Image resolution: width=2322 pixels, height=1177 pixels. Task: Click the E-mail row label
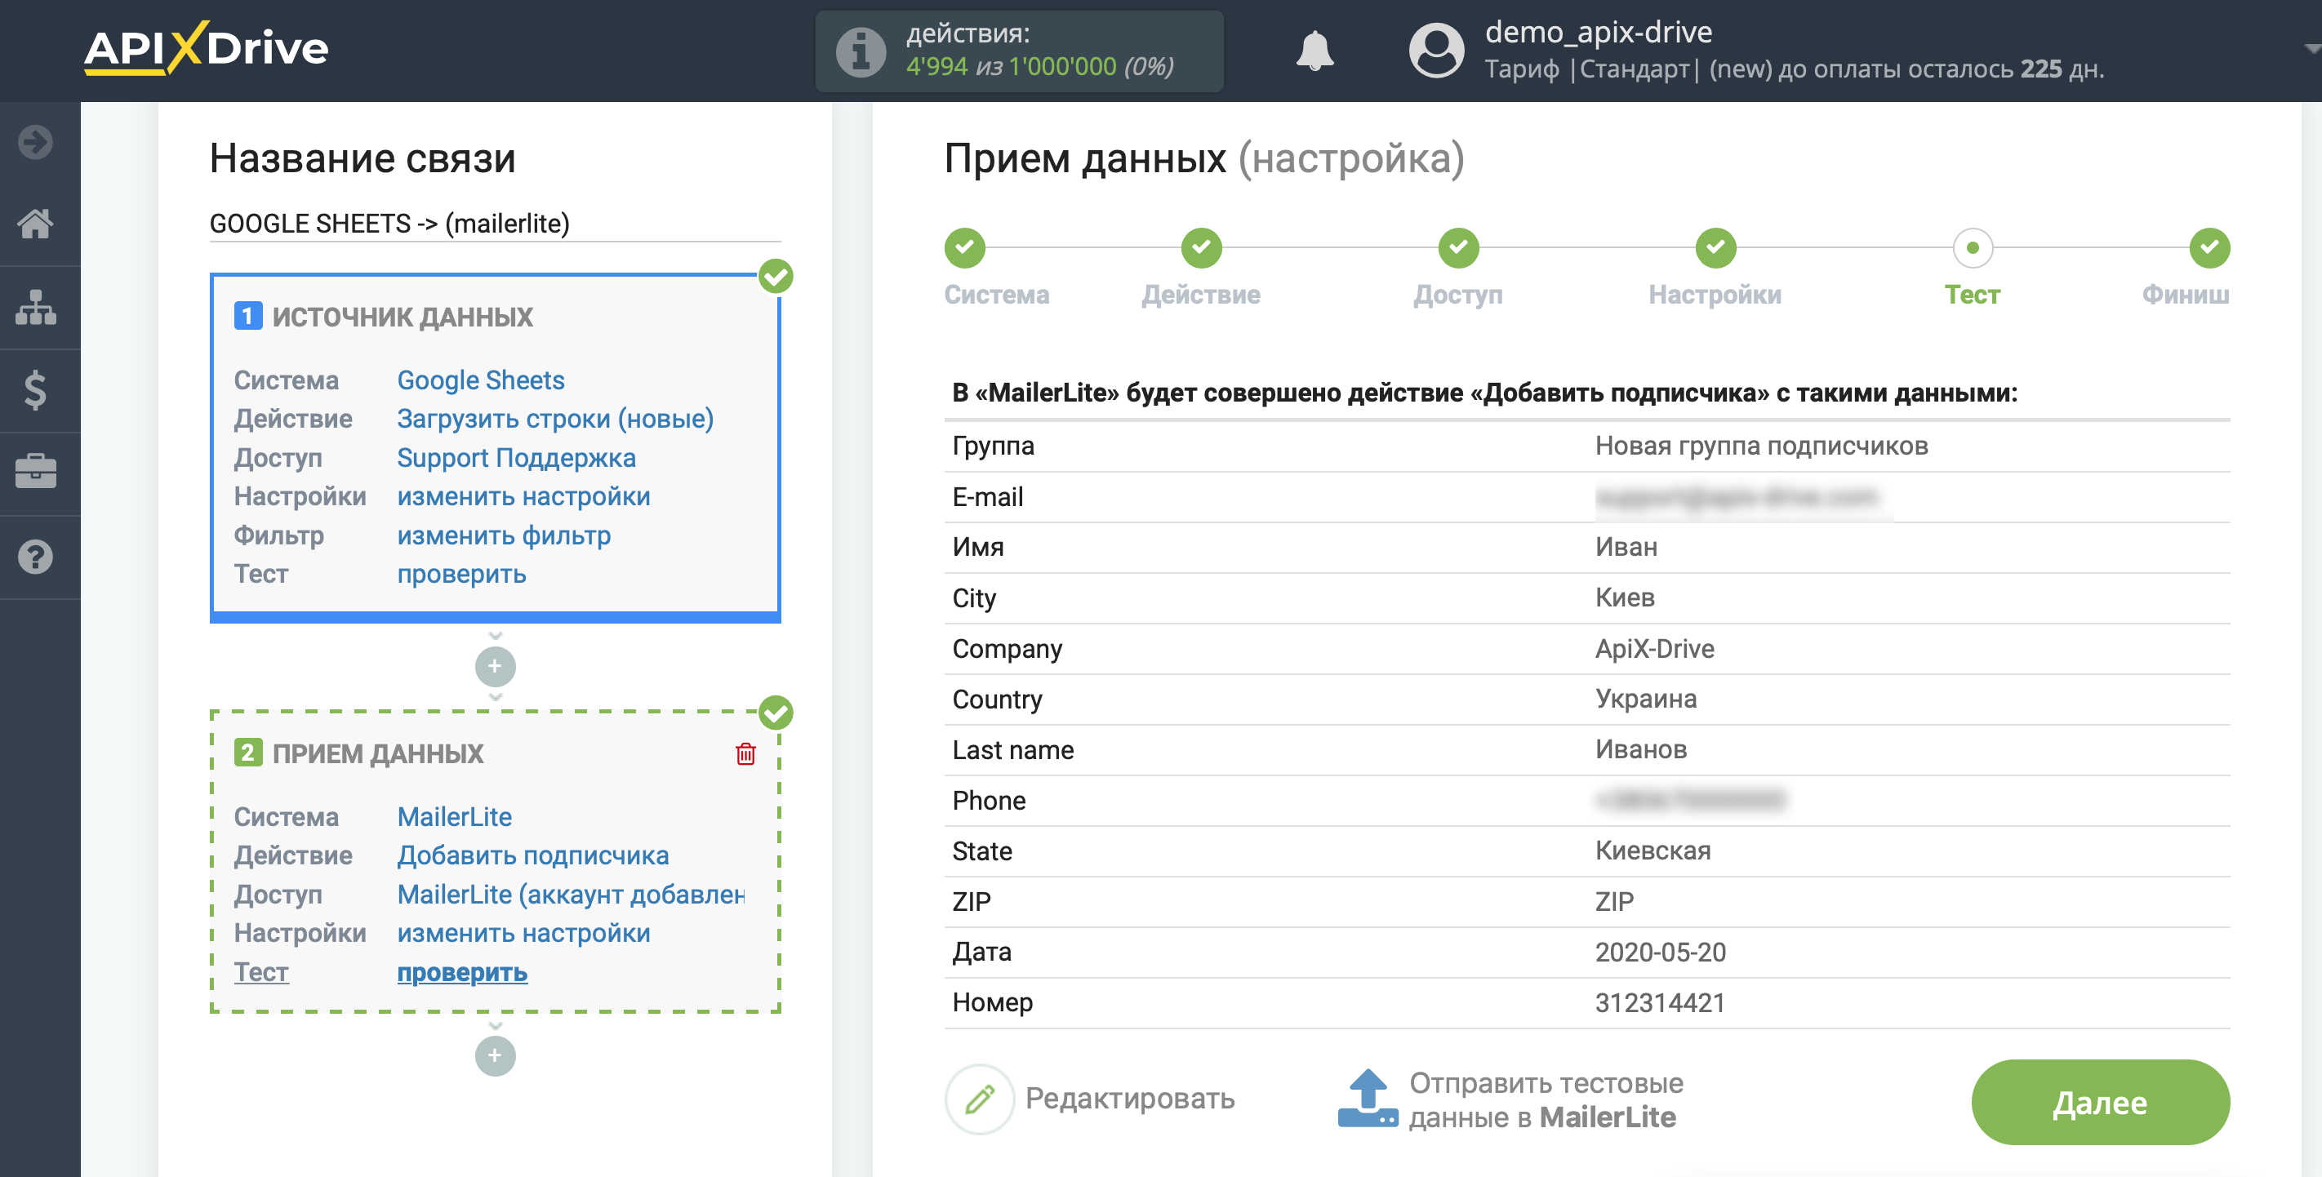coord(987,496)
